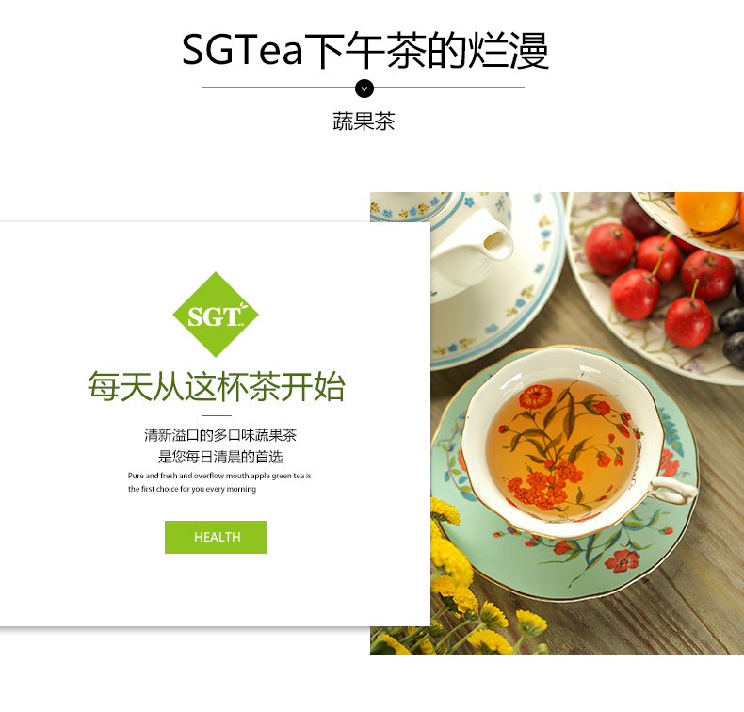Click the 每天从这杯茶开始 green headline
The height and width of the screenshot is (712, 744).
[x=216, y=386]
